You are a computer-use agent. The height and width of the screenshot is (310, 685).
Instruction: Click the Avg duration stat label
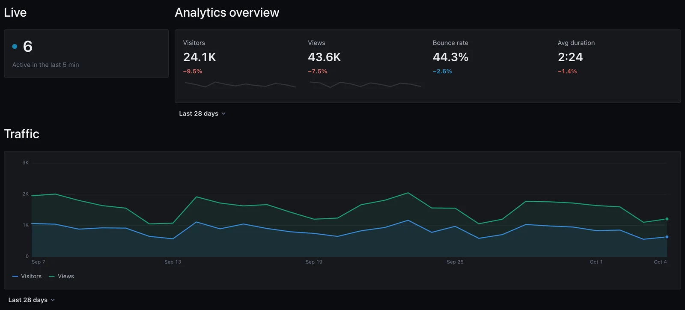pos(576,43)
